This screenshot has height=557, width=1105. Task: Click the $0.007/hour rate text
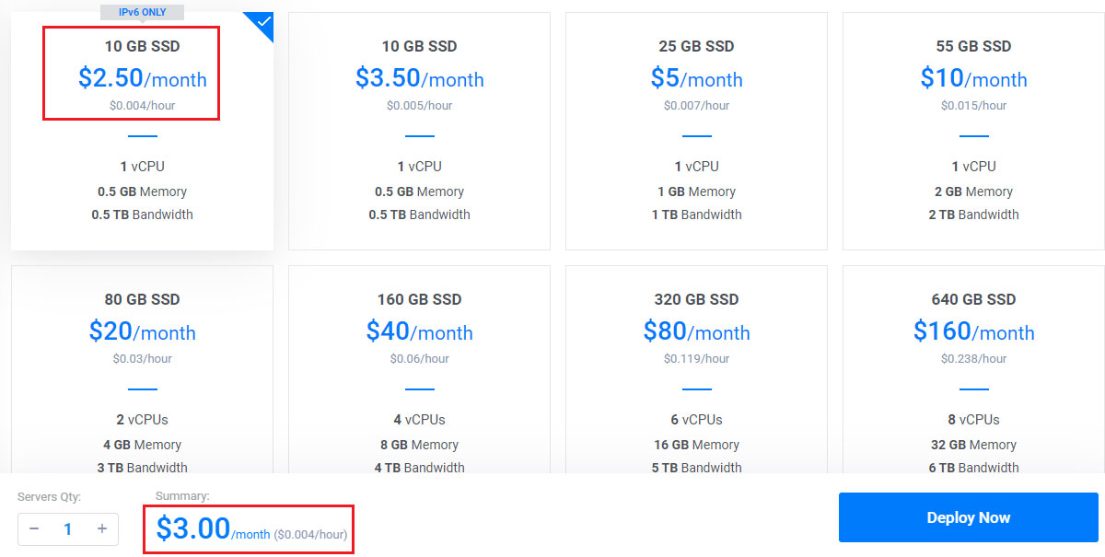click(x=696, y=106)
